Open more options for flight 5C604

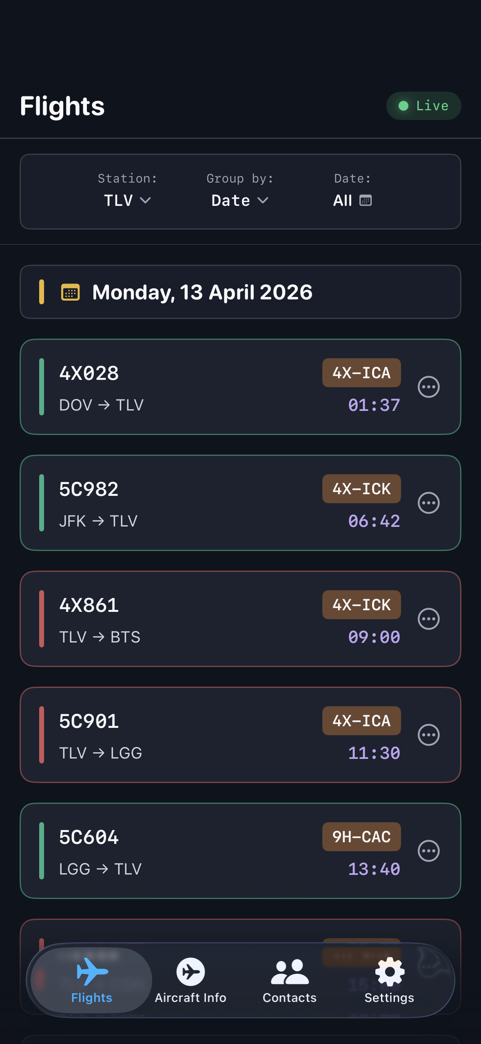point(428,851)
